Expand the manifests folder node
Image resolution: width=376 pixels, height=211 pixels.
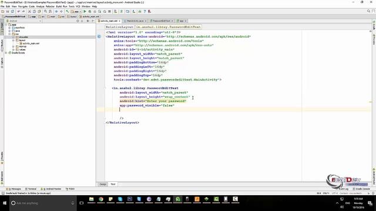(9, 28)
